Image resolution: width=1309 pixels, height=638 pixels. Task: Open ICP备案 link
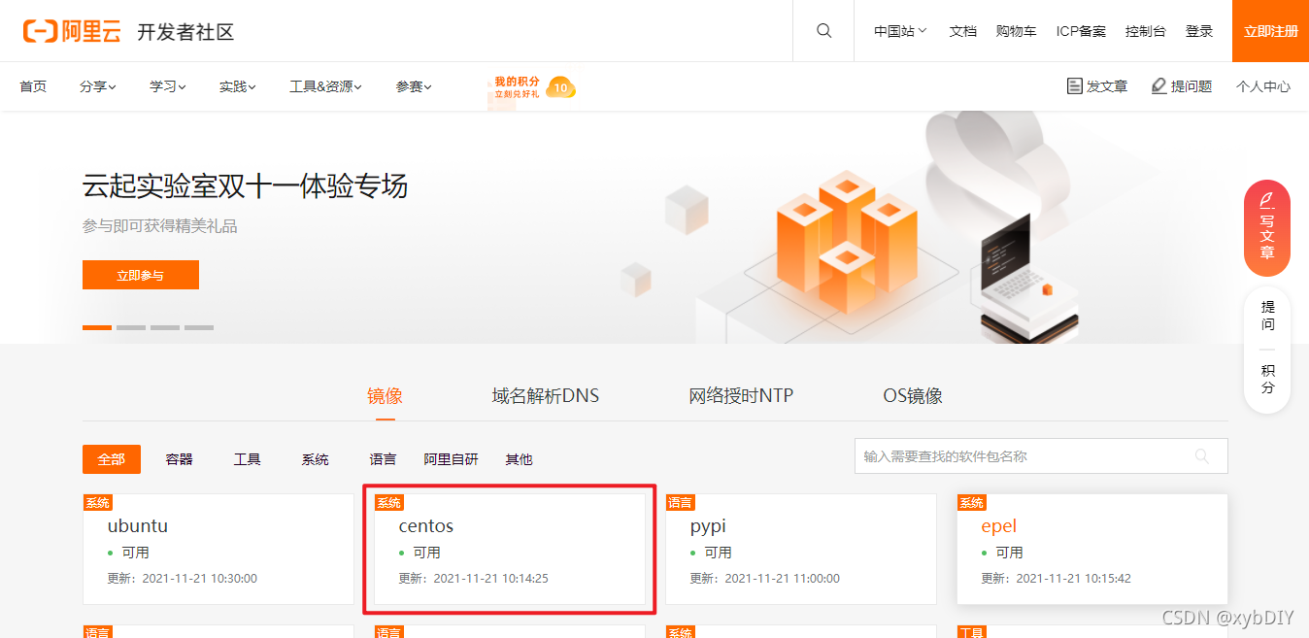point(1081,31)
